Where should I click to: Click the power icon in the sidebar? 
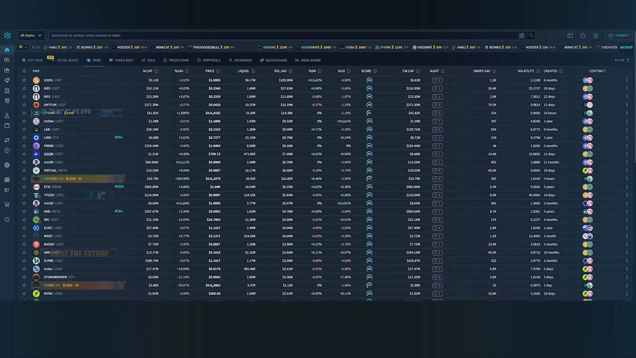click(x=7, y=219)
